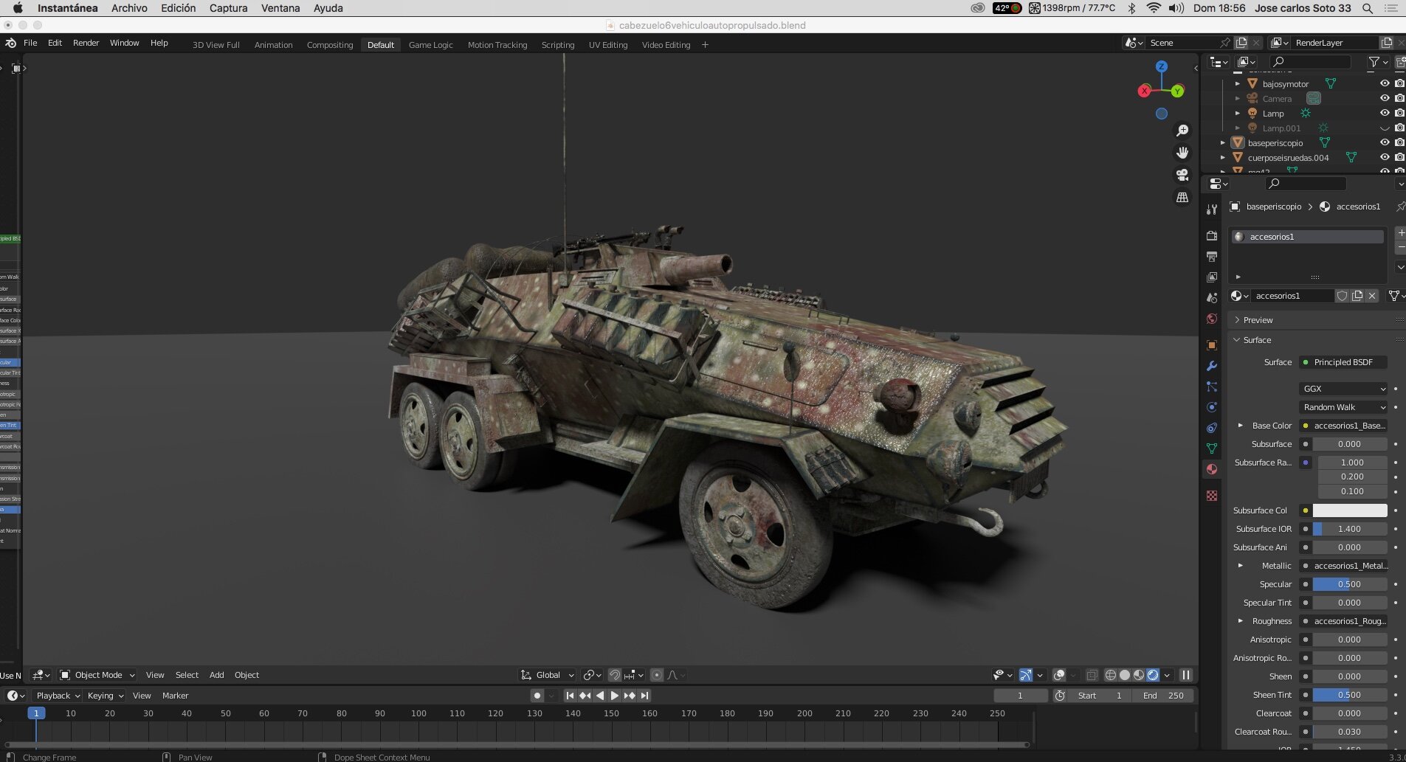The image size is (1406, 762).
Task: Select rendered viewport shading mode
Action: click(1153, 675)
